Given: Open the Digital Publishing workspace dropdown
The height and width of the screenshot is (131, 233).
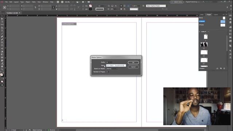Looking at the screenshot, I should click(x=193, y=2).
